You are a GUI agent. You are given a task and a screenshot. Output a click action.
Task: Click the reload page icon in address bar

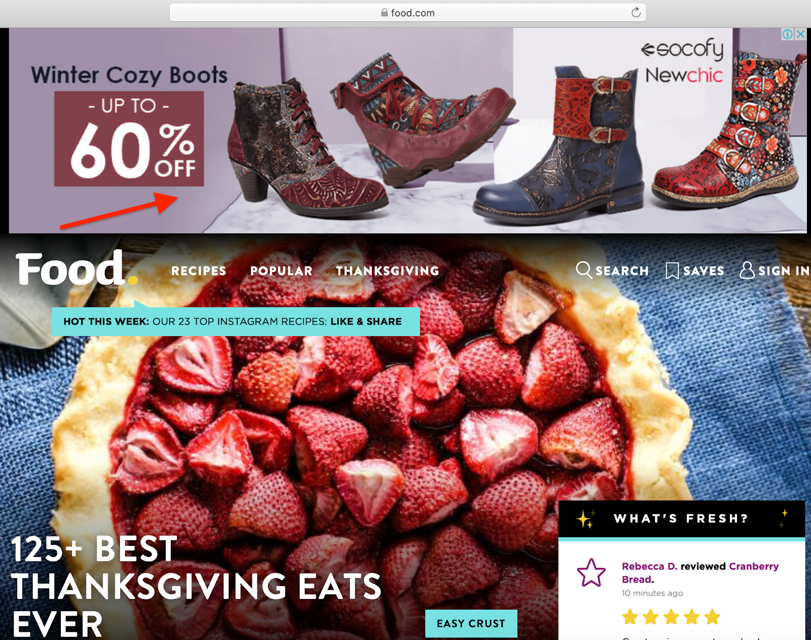click(636, 13)
